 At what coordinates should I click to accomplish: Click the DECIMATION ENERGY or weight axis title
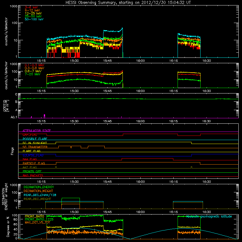click(5, 196)
